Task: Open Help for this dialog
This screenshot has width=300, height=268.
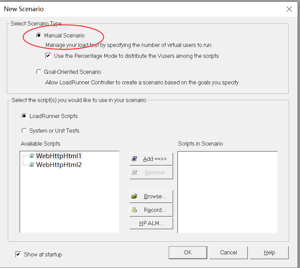Action: 269,252
